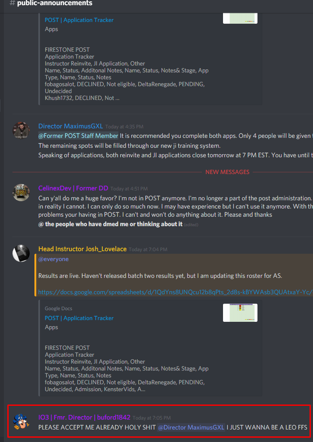Click the @everyone mention
This screenshot has height=442, width=313.
coord(53,259)
